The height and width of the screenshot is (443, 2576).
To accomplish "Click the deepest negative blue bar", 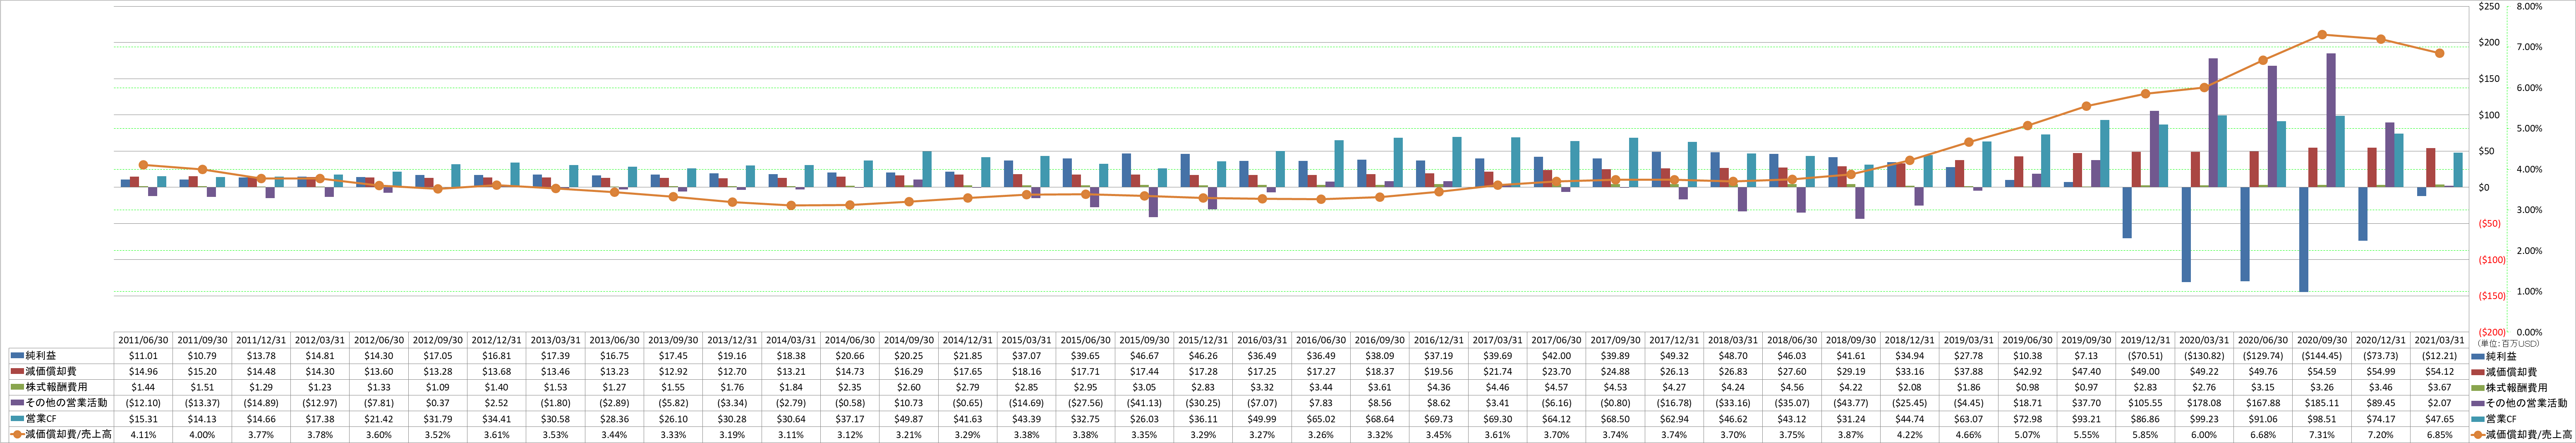I will (x=2304, y=239).
